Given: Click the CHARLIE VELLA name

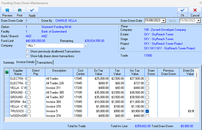Looking at the screenshot, I should click(x=66, y=21).
